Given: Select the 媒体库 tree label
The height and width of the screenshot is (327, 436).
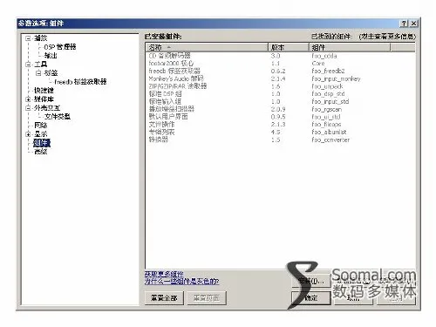Looking at the screenshot, I should (44, 99).
